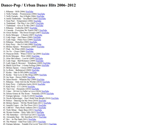
Task: Open YouTube link for Party Rock Anthem
Action: 42,108
